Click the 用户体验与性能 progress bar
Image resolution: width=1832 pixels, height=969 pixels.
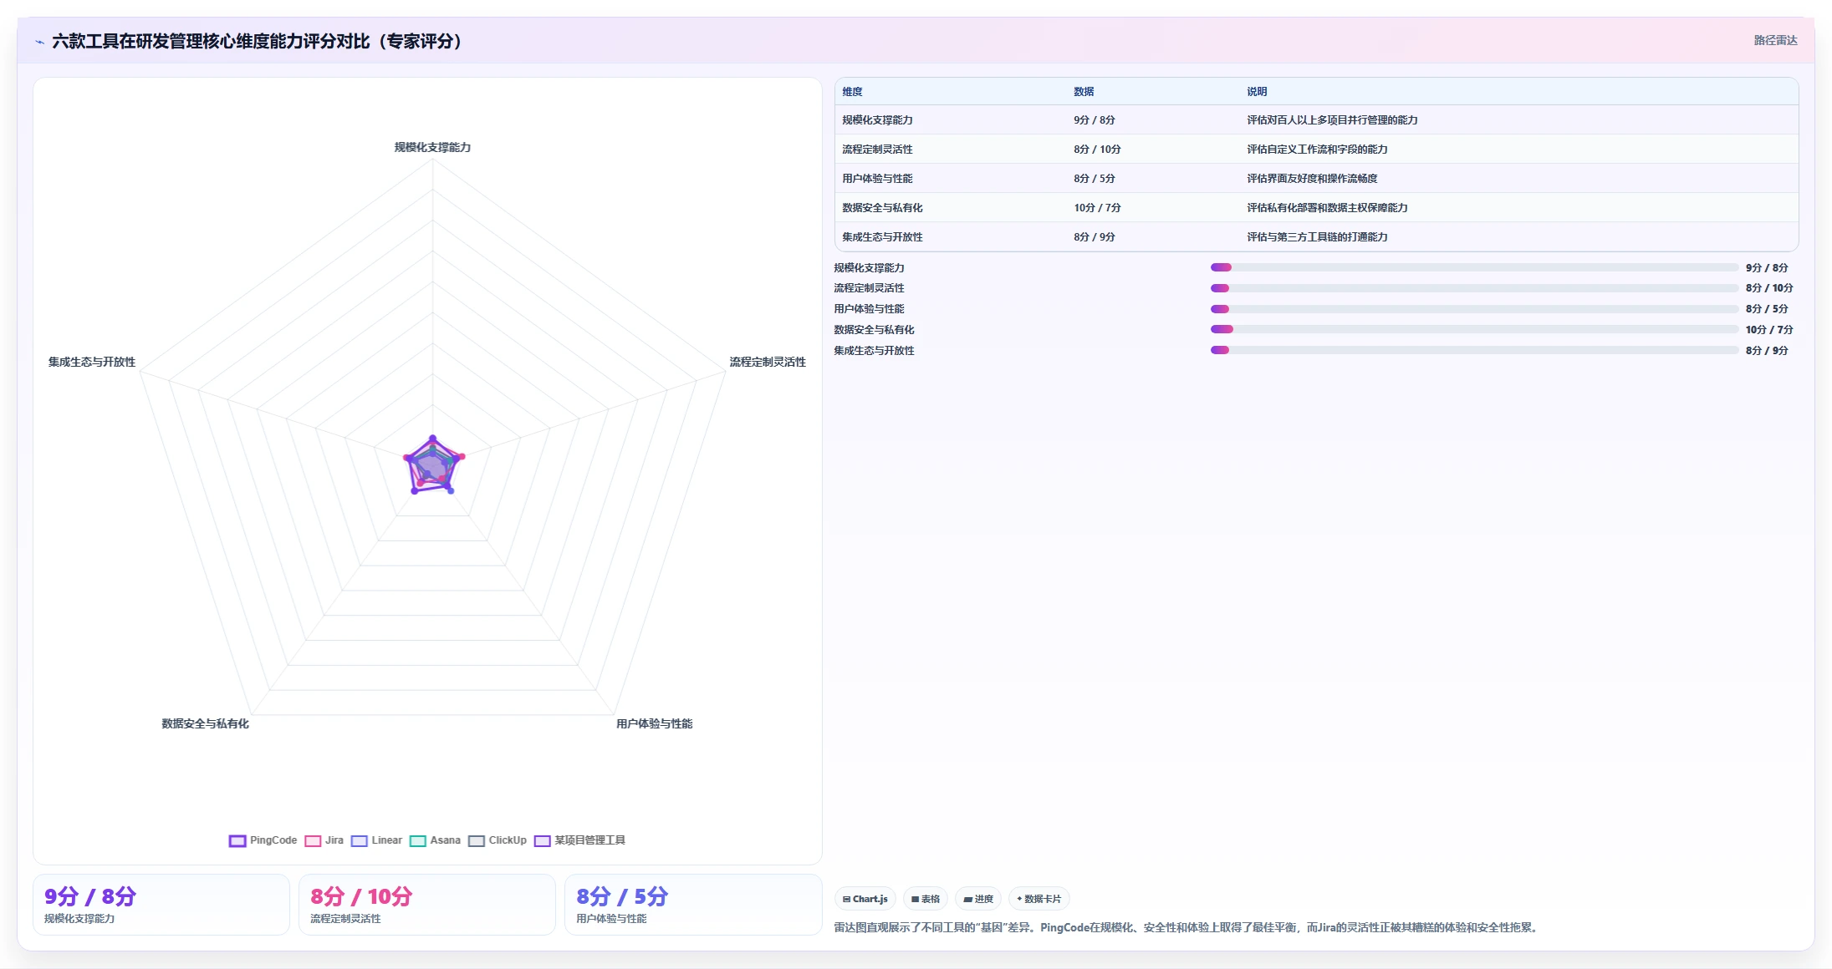(x=1474, y=309)
